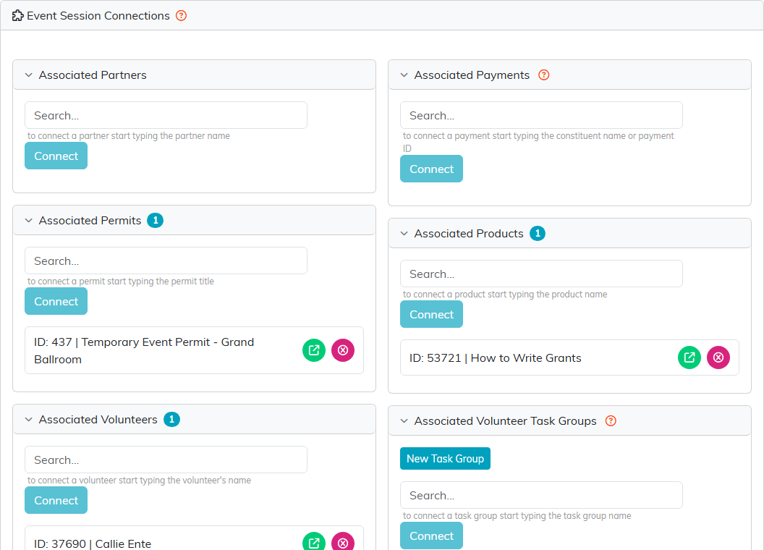Click the permit title search hint text

(121, 282)
